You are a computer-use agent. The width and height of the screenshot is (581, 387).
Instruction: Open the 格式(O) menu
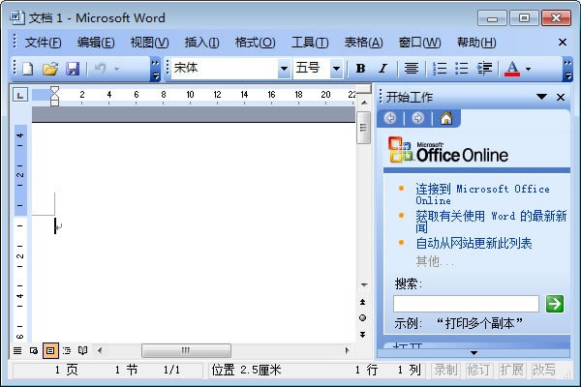point(255,43)
